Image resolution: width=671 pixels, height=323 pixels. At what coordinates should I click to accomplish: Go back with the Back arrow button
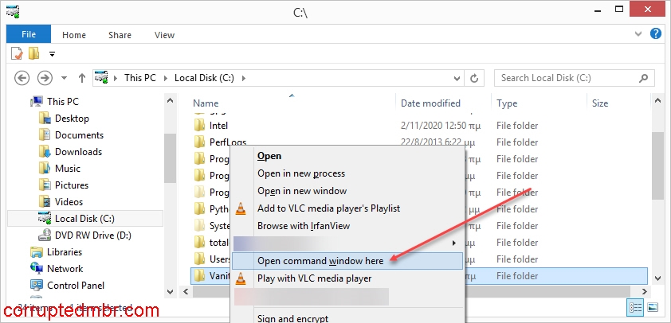[22, 78]
